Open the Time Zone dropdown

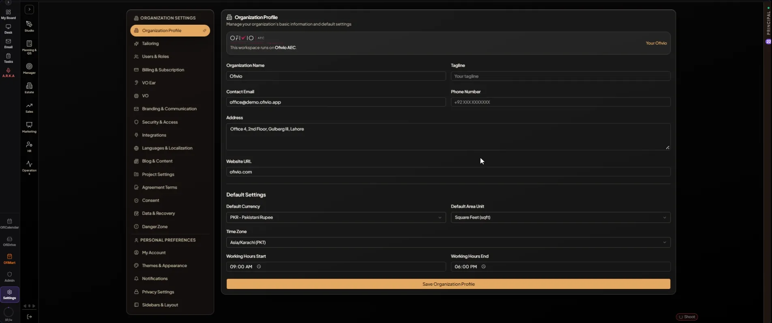pos(448,242)
